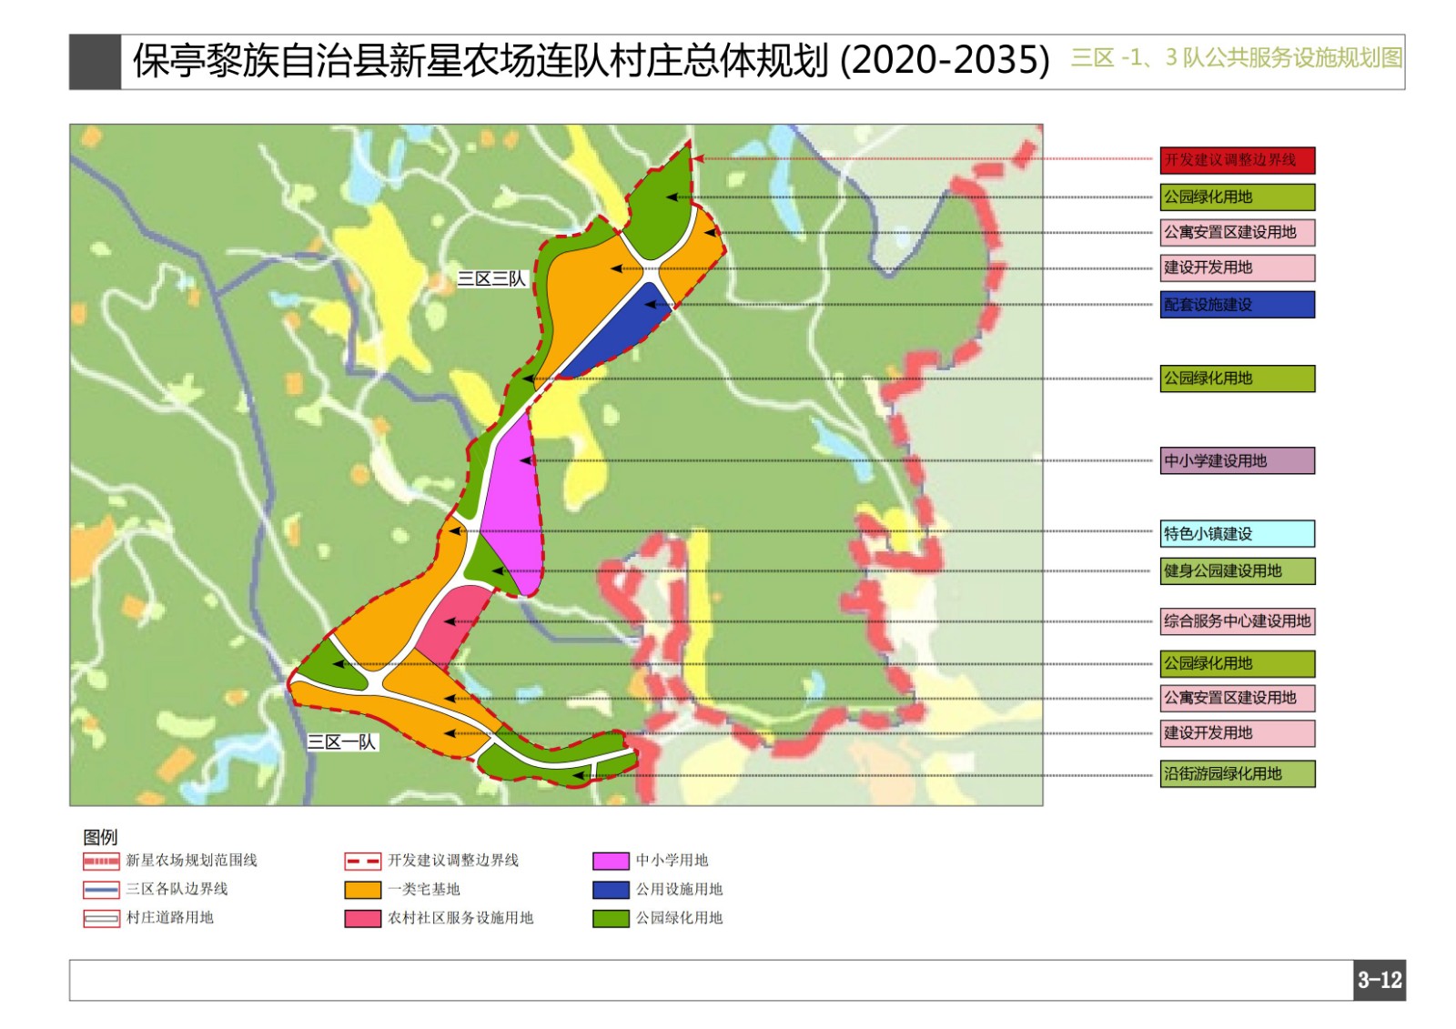Click the red 开发建议调整边界线 callout label
The image size is (1456, 1029).
[x=1237, y=160]
